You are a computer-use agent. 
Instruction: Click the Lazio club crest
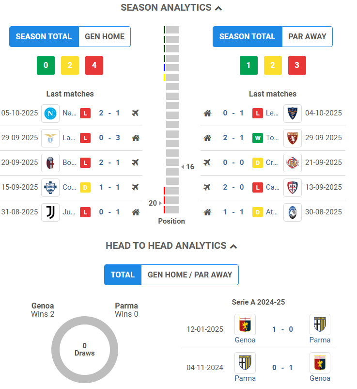pyautogui.click(x=50, y=138)
